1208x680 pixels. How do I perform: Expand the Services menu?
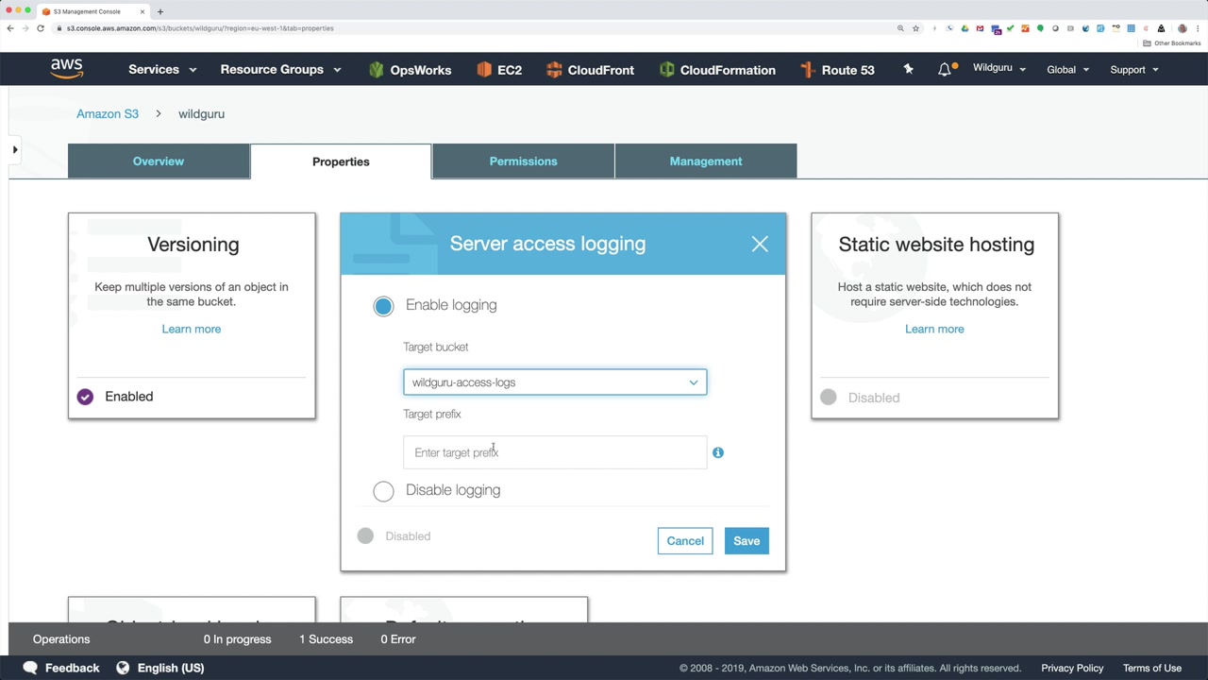[x=162, y=69]
